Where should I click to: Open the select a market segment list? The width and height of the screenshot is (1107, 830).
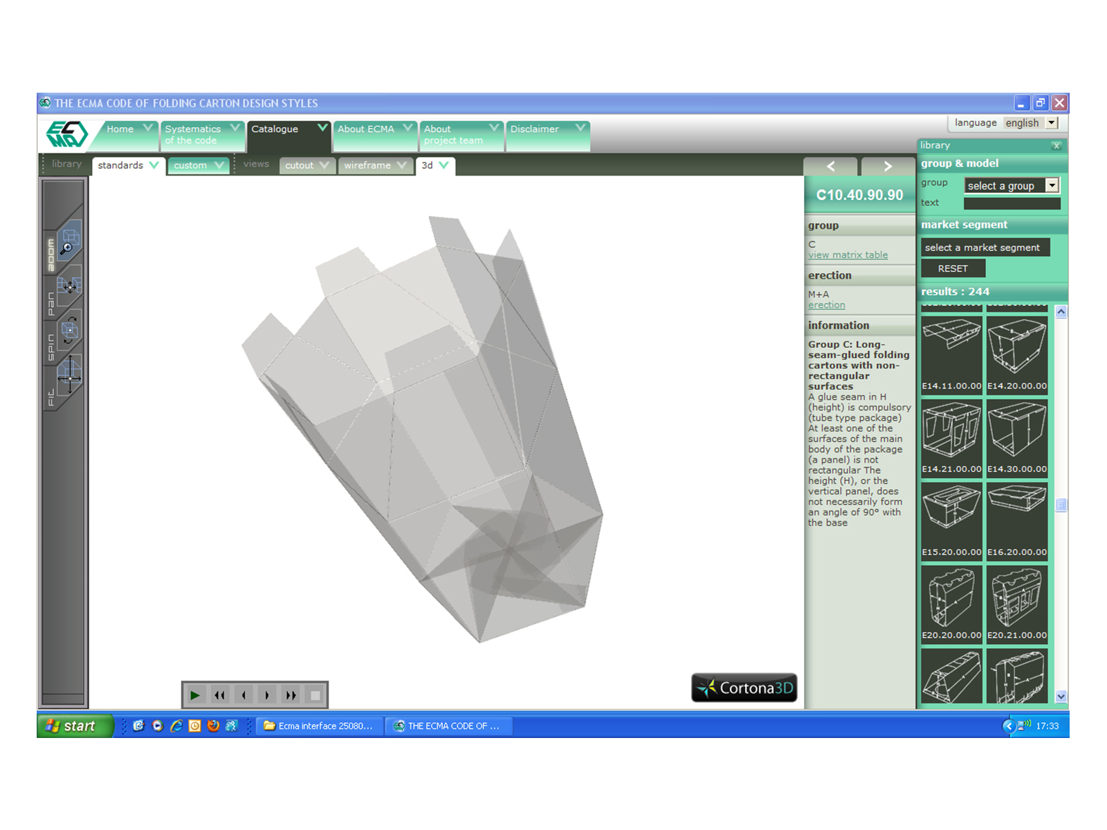click(985, 248)
